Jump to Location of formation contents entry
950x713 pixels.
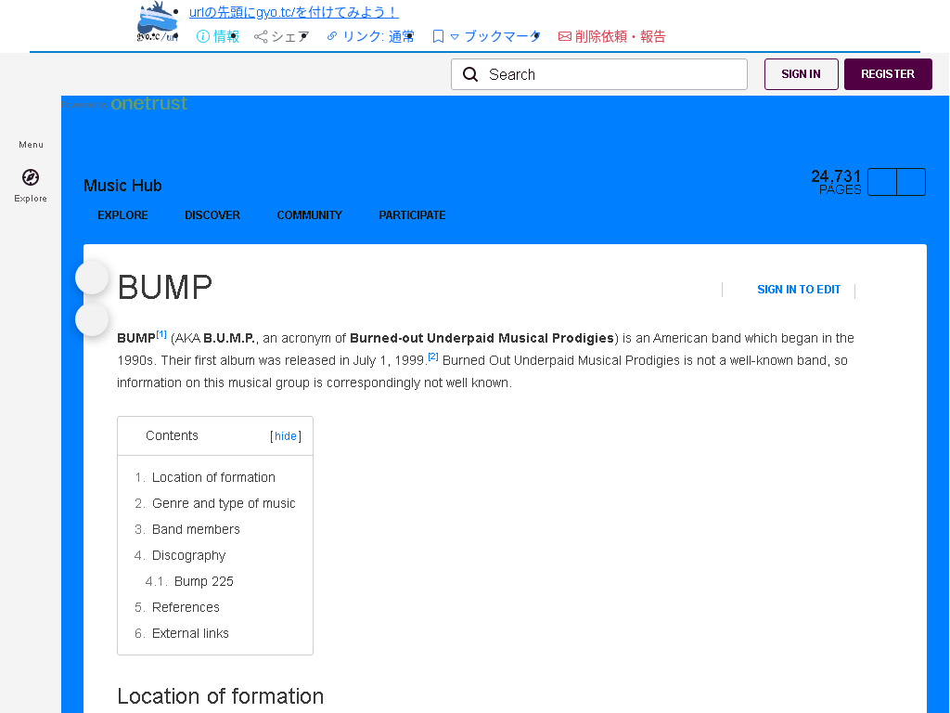pyautogui.click(x=213, y=478)
